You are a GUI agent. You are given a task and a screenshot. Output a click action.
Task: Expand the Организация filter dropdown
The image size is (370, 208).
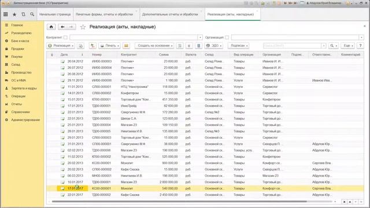pos(361,37)
